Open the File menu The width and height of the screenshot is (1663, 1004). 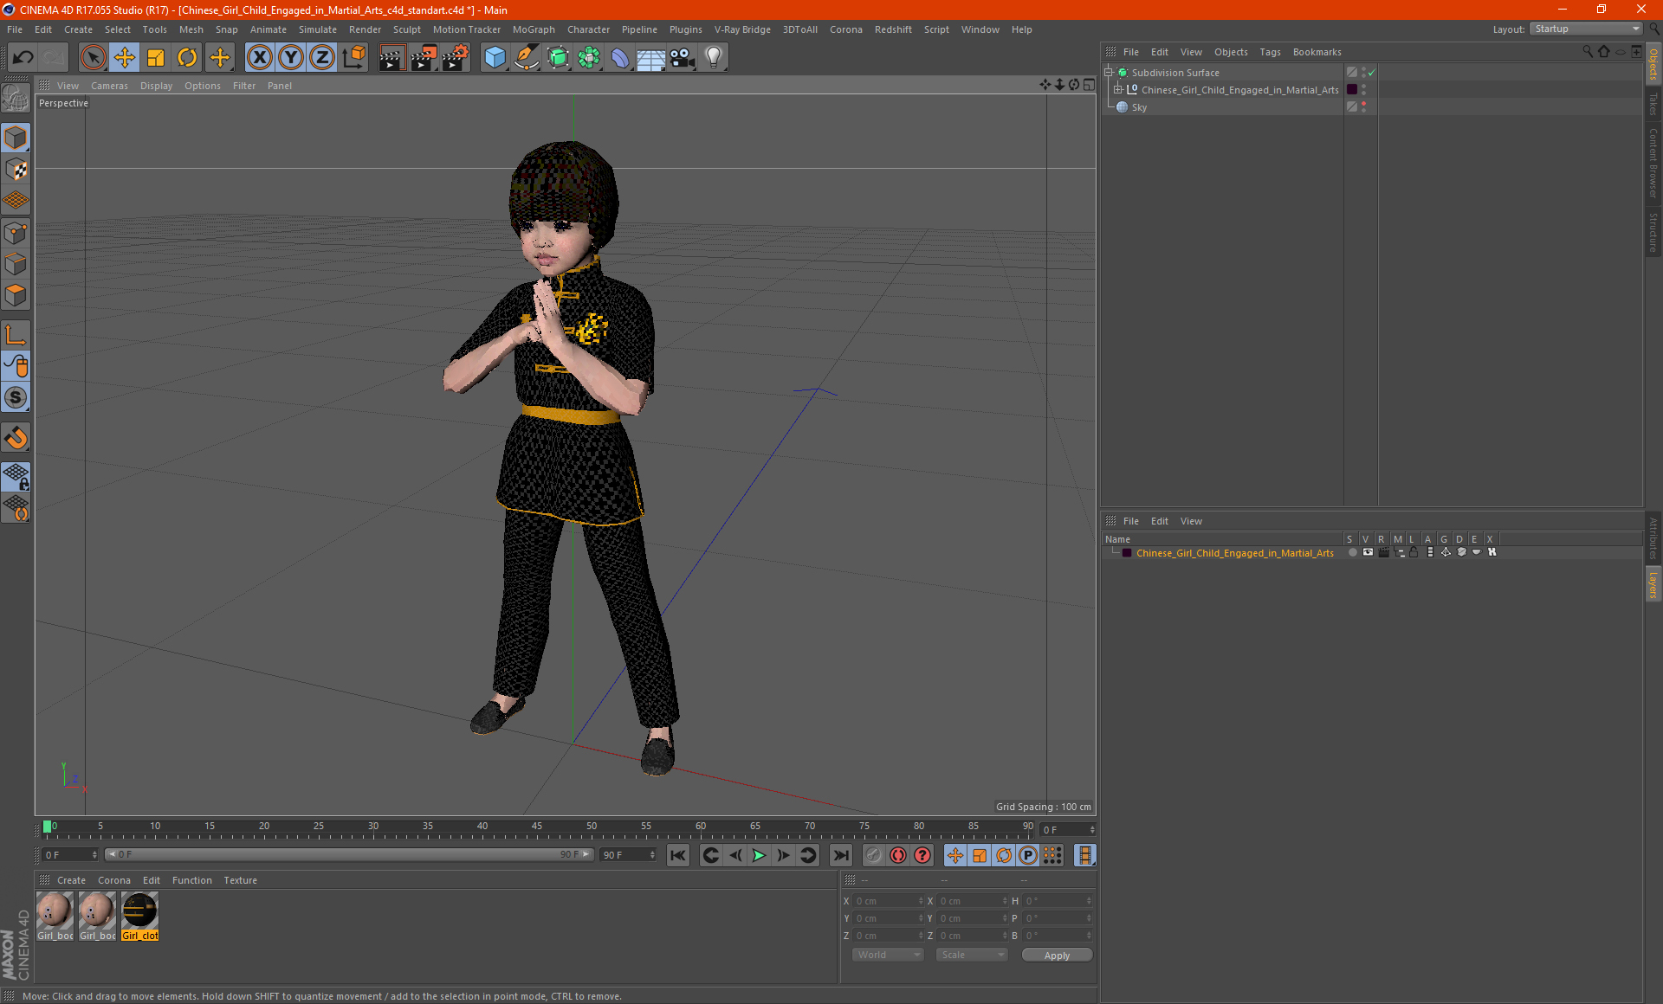point(15,29)
